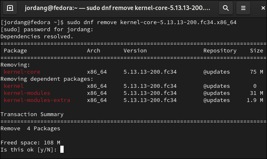Viewport: 267px width, 159px height.
Task: Click the 'Arch' column header
Action: point(94,51)
